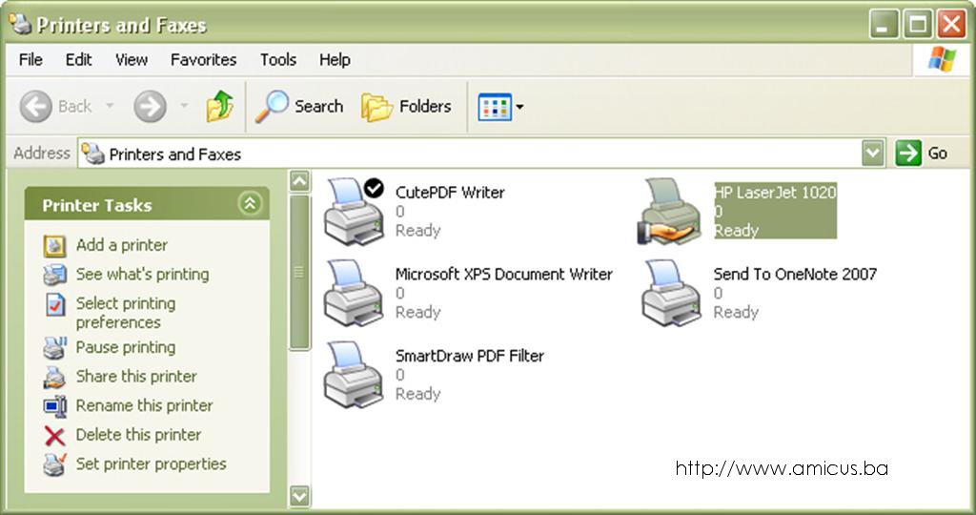
Task: Expand the Address bar dropdown
Action: (873, 154)
